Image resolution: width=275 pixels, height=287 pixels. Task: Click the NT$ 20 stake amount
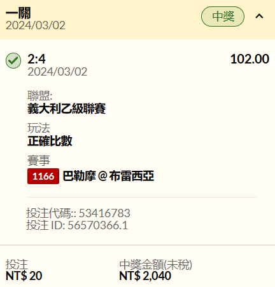24,276
